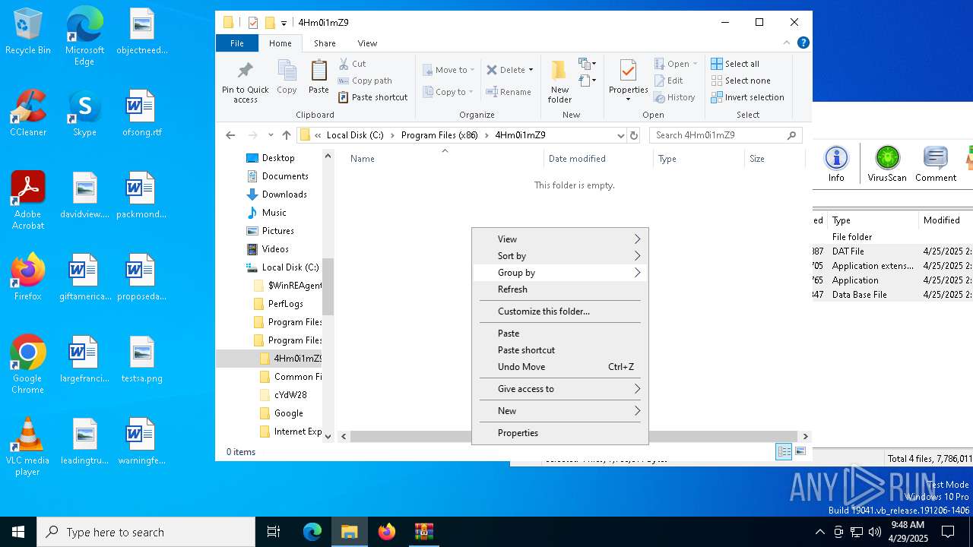Select PerfLogs folder in tree

285,304
